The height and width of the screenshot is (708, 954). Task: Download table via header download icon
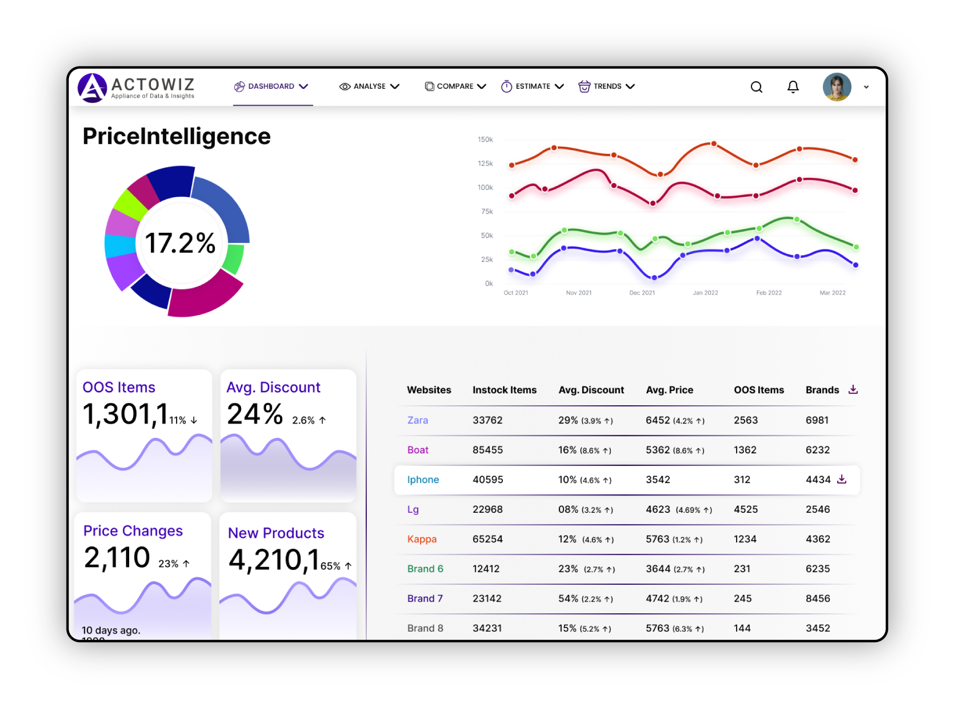[x=853, y=389]
